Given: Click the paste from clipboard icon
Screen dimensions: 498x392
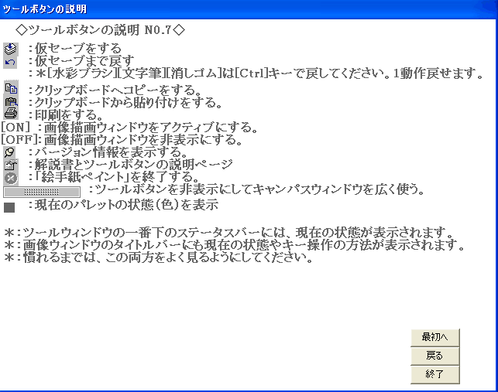Looking at the screenshot, I should [x=10, y=101].
